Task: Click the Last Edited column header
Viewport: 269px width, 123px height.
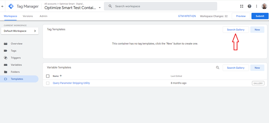Action: click(176, 76)
